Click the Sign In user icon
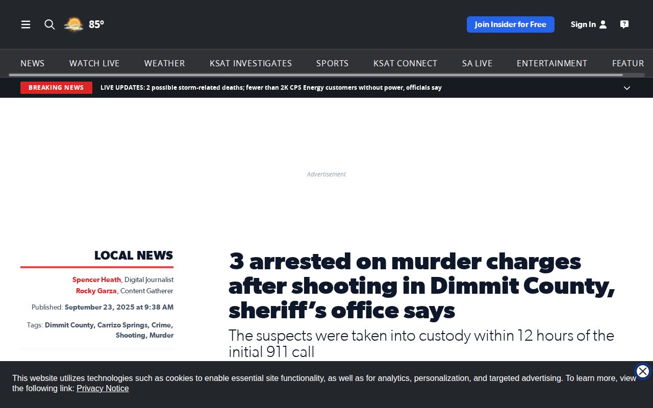This screenshot has height=408, width=653. [x=603, y=24]
